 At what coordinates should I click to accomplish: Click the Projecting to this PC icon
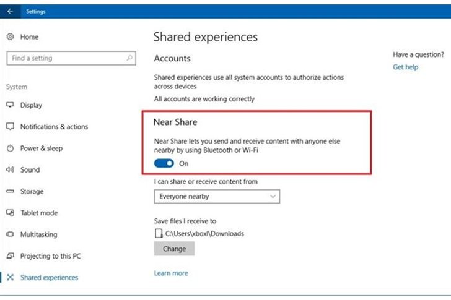click(10, 255)
